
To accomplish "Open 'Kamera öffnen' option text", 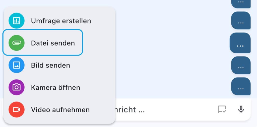I will (x=55, y=87).
